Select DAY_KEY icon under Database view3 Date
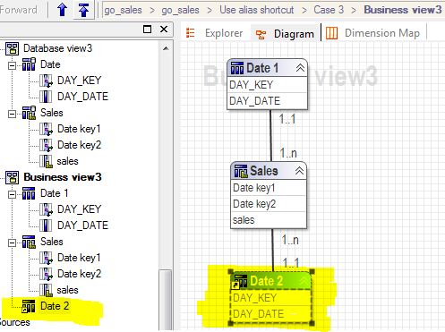This screenshot has width=445, height=332. click(46, 81)
